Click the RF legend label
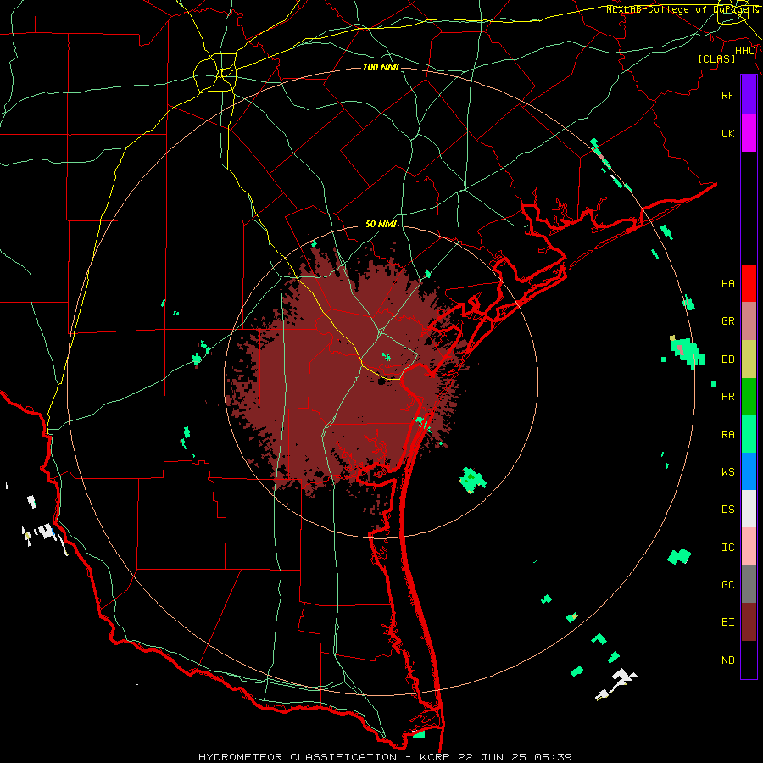763x763 pixels. tap(727, 95)
